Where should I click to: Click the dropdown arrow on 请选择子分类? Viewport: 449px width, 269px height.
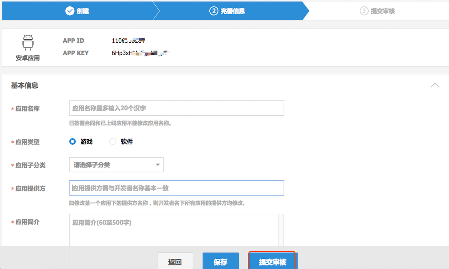click(157, 164)
